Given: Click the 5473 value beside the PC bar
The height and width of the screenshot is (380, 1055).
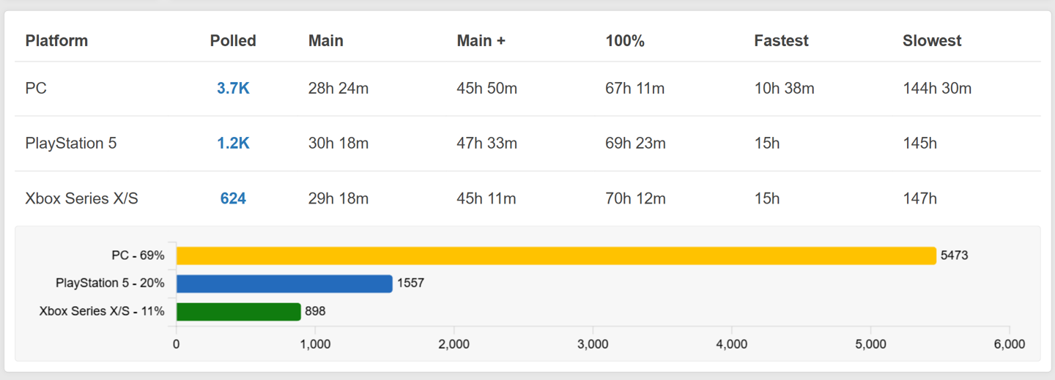Looking at the screenshot, I should tap(955, 256).
